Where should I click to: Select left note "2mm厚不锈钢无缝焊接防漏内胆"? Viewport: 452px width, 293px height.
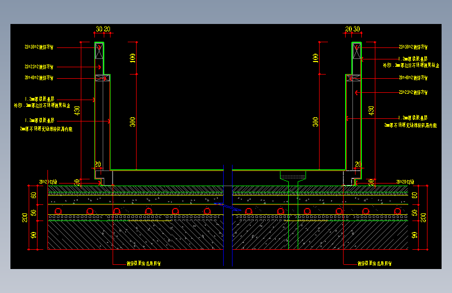[46, 129]
